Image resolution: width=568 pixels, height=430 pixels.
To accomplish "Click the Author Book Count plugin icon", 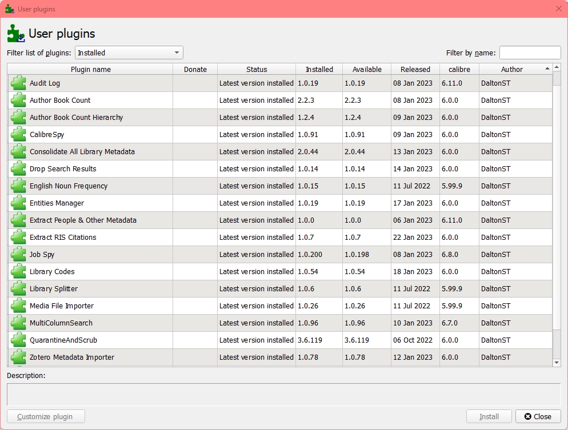I will click(18, 101).
